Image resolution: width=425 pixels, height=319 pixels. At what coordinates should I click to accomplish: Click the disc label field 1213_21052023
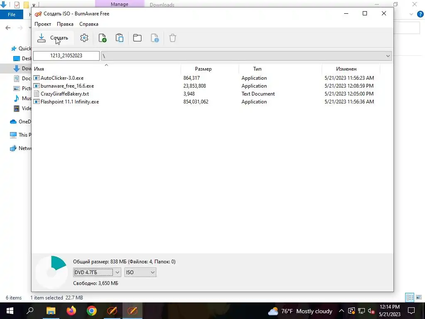(66, 56)
